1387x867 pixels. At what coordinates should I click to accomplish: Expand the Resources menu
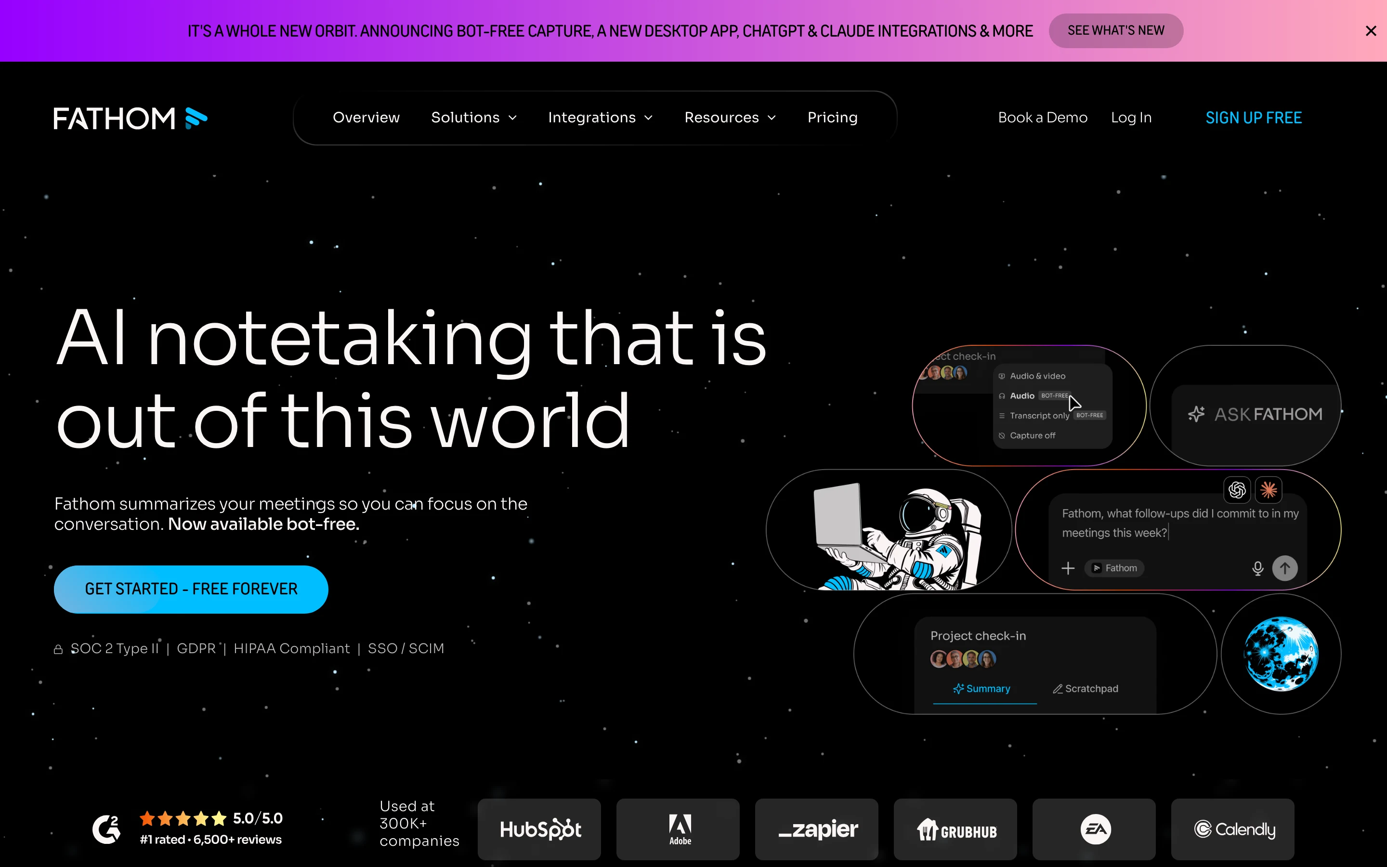(x=730, y=118)
